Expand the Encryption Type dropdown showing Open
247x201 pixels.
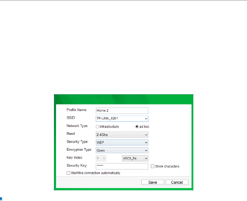pyautogui.click(x=122, y=150)
